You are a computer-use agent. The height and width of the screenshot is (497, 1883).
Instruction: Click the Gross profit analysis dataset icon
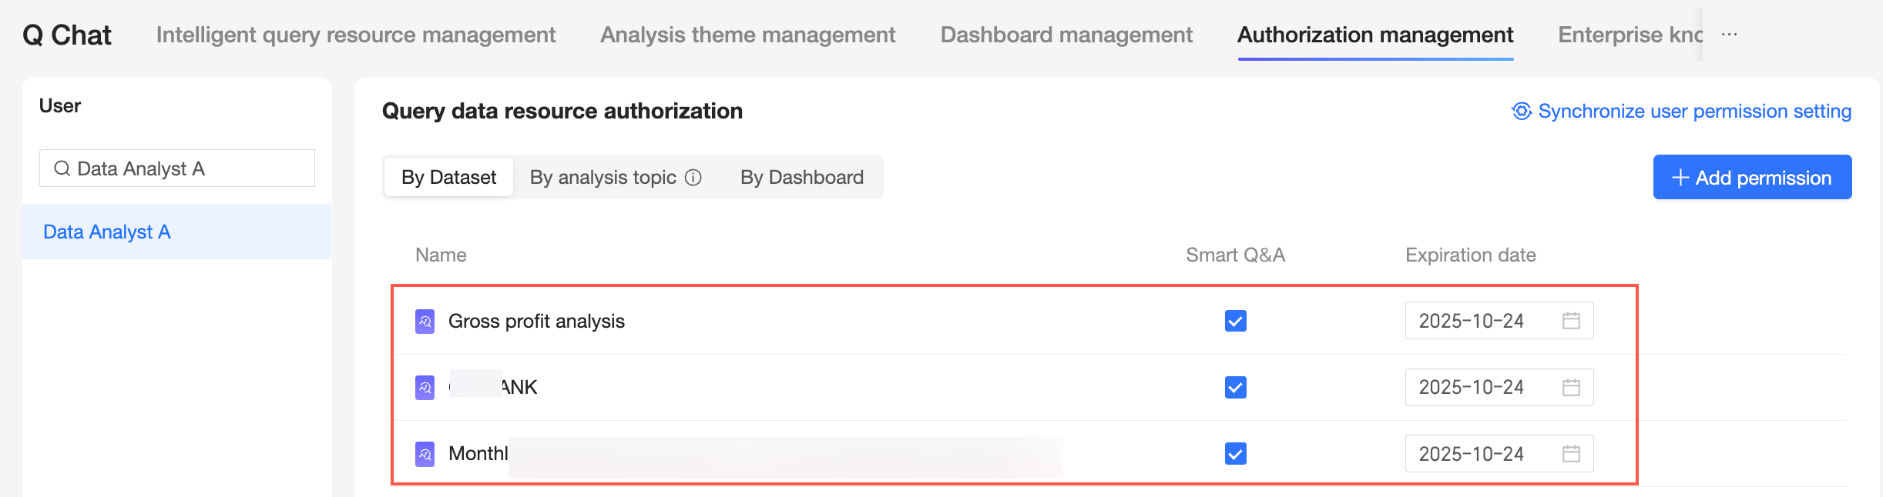(x=425, y=321)
